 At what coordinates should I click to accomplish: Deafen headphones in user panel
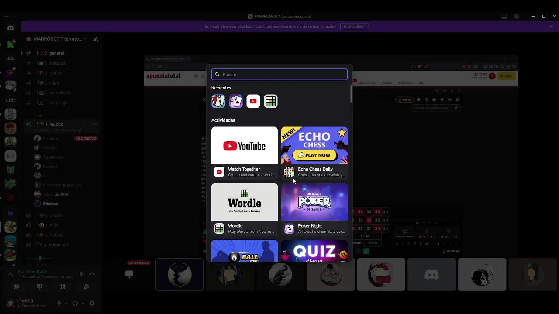click(x=75, y=303)
